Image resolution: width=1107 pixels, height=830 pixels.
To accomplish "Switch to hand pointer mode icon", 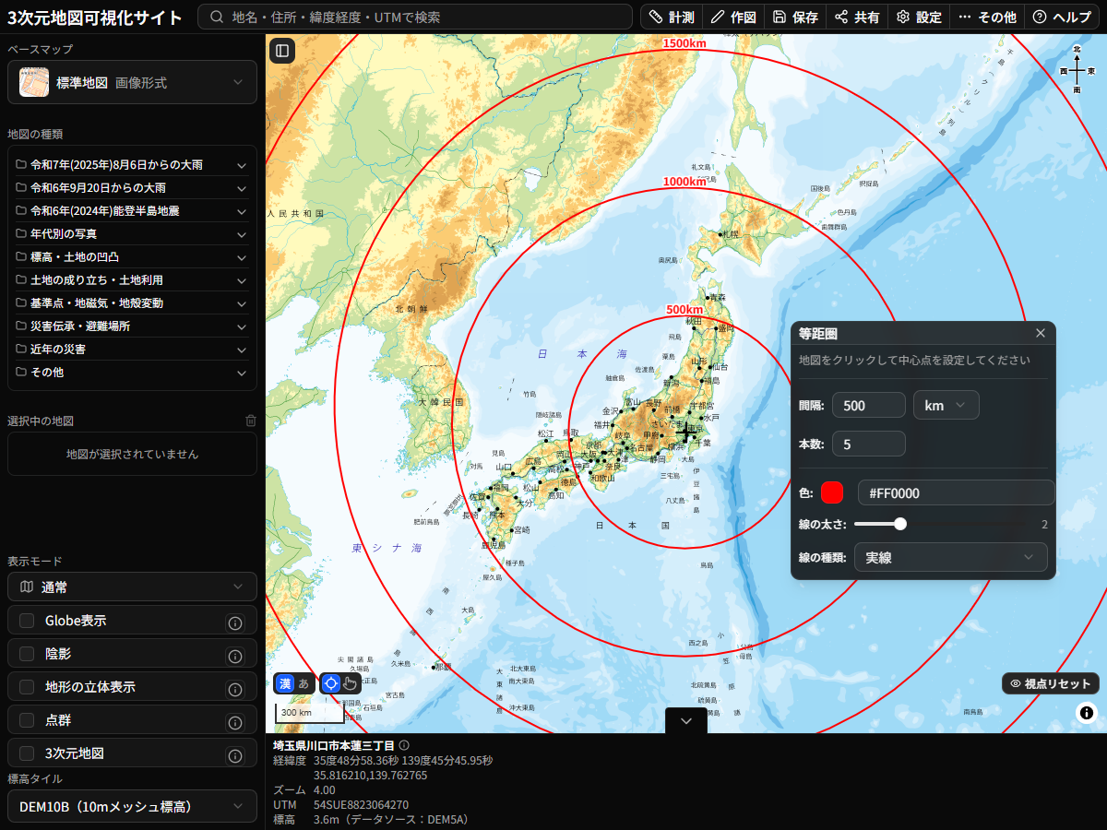I will click(350, 683).
